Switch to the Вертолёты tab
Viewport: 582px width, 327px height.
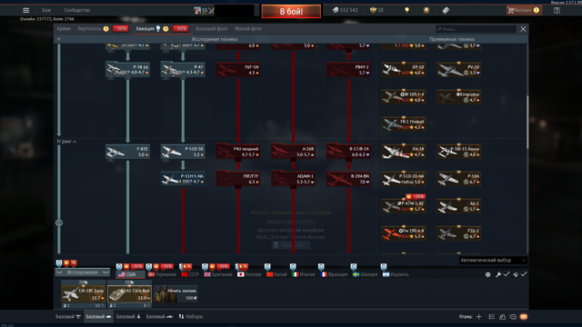click(89, 28)
